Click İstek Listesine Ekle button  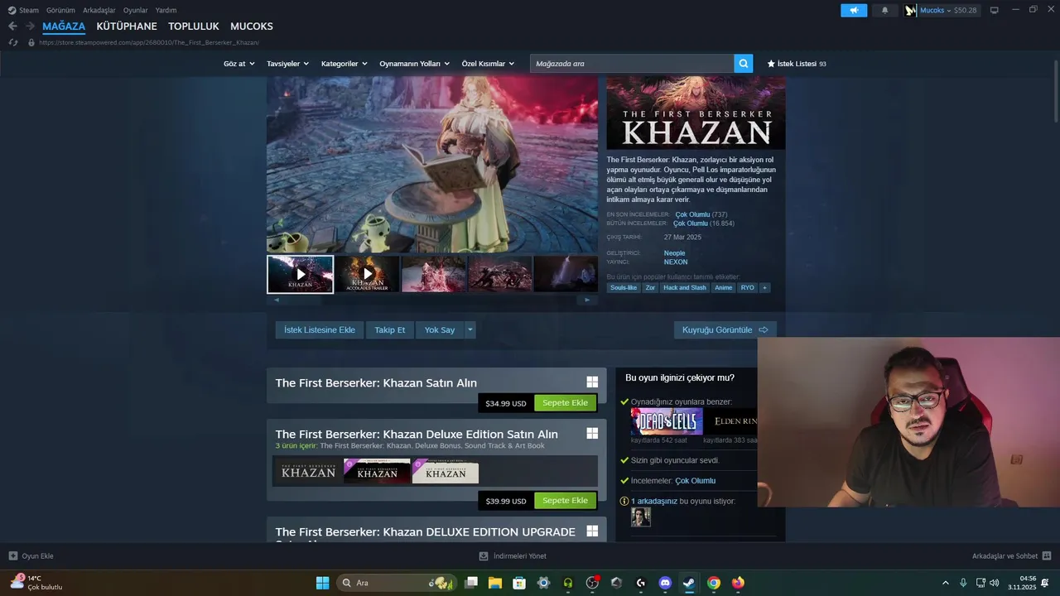(x=320, y=329)
